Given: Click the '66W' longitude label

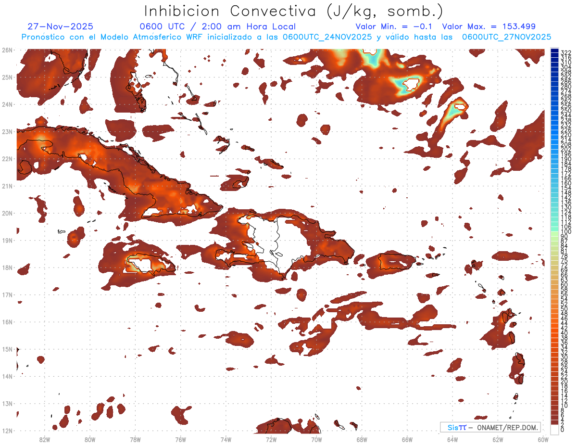Looking at the screenshot, I should [407, 439].
